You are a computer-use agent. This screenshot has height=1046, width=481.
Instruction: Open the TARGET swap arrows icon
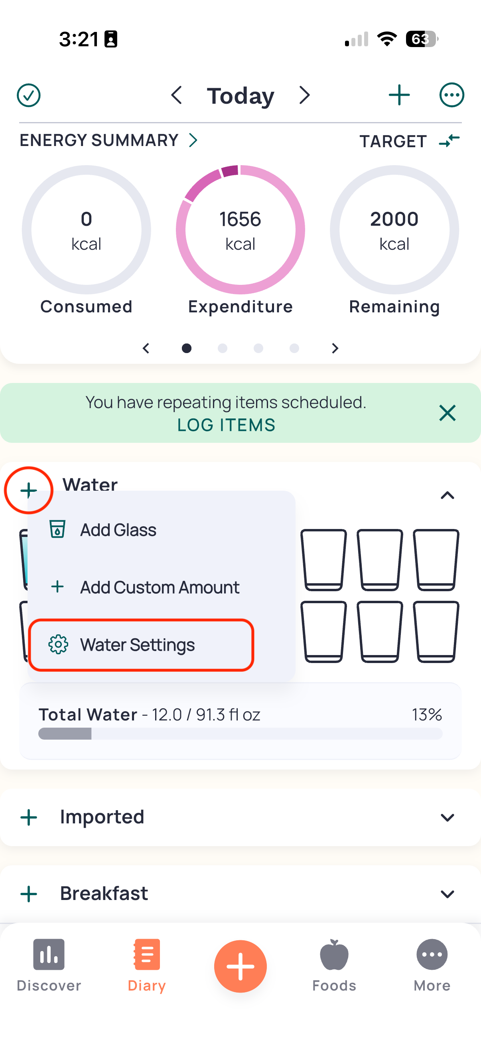click(x=449, y=141)
